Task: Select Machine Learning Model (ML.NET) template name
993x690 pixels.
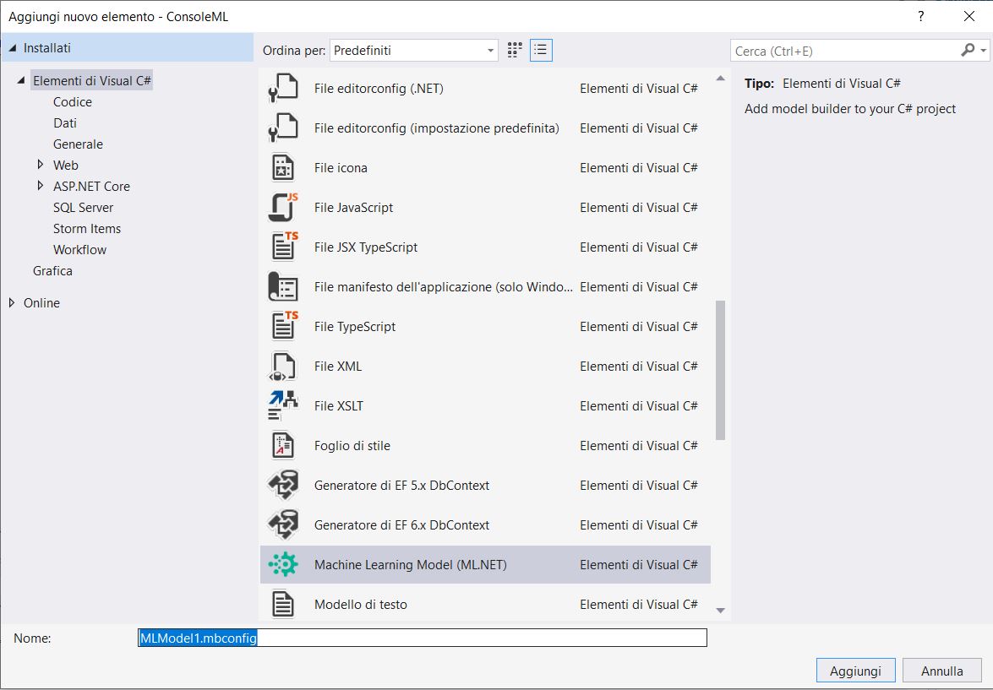Action: pos(411,565)
